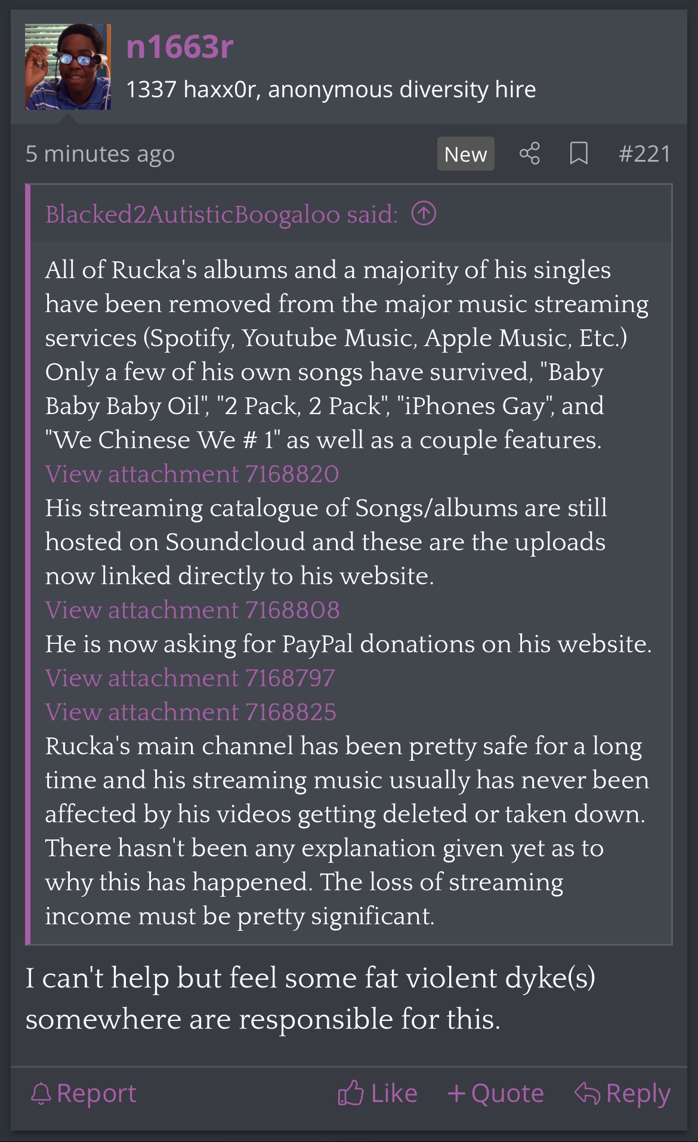Click the Quote text button
698x1142 pixels.
(x=508, y=1093)
